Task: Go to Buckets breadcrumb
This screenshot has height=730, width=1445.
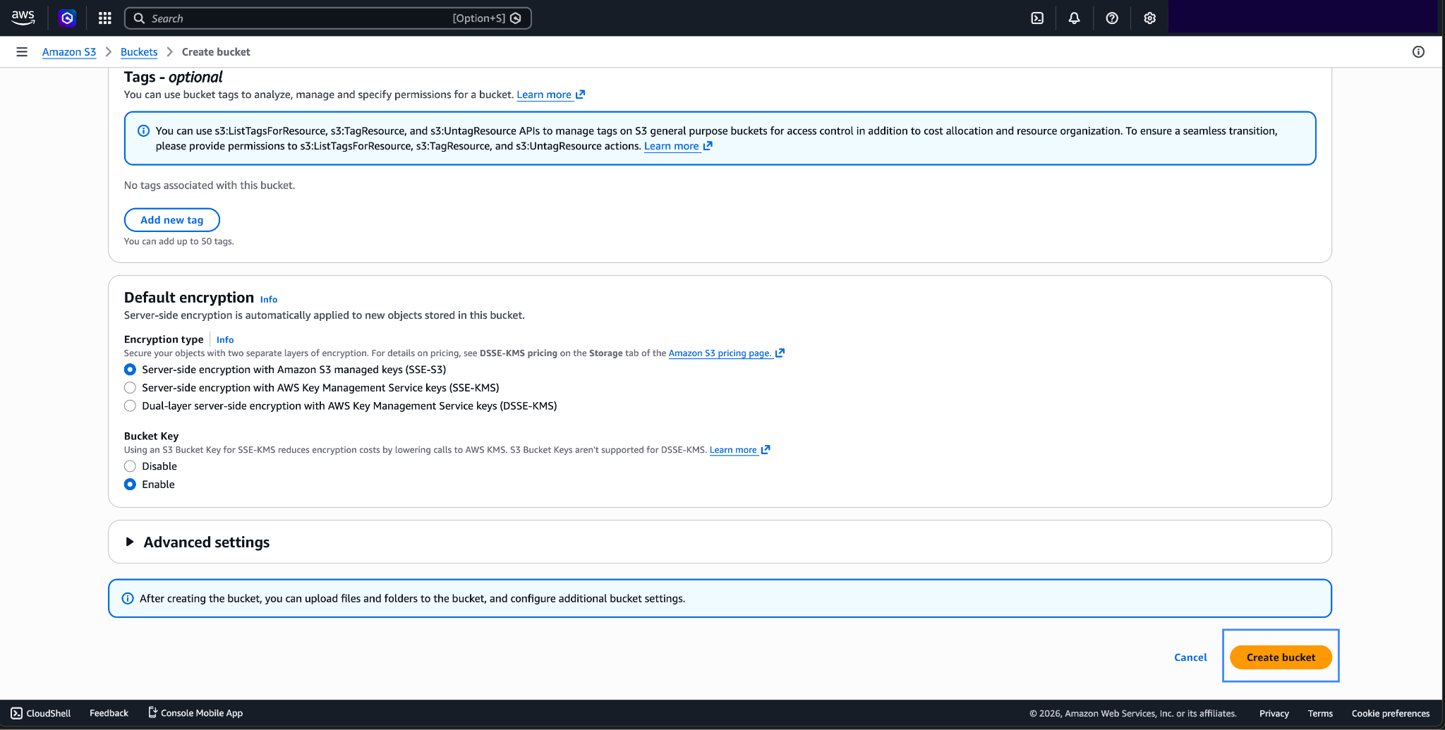Action: [x=139, y=51]
